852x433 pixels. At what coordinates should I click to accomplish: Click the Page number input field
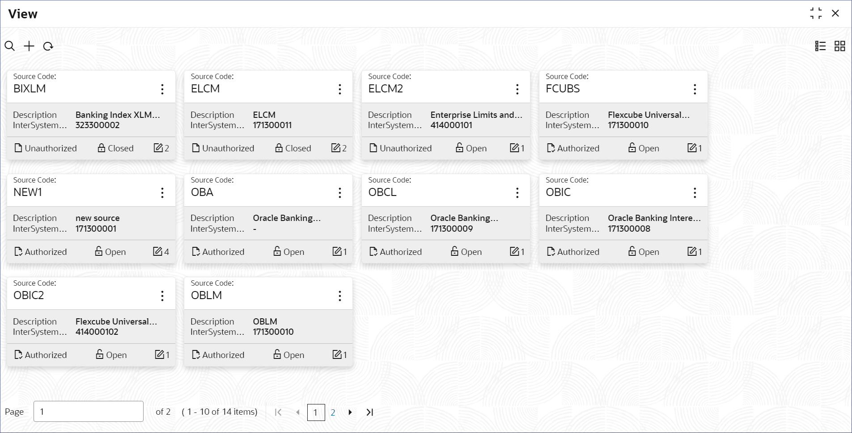pyautogui.click(x=89, y=411)
